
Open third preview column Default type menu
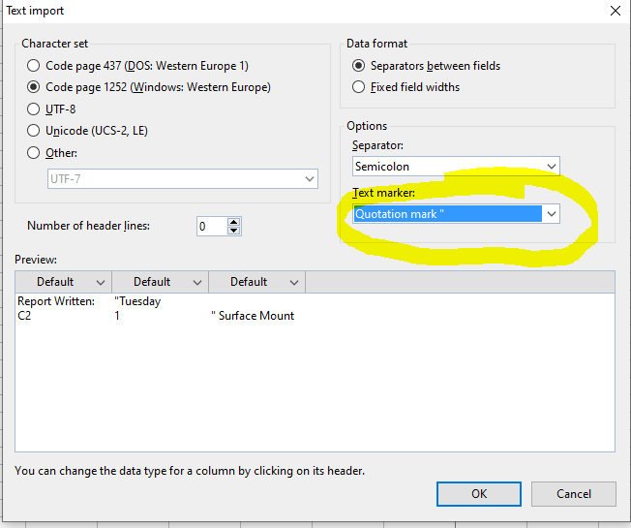294,282
